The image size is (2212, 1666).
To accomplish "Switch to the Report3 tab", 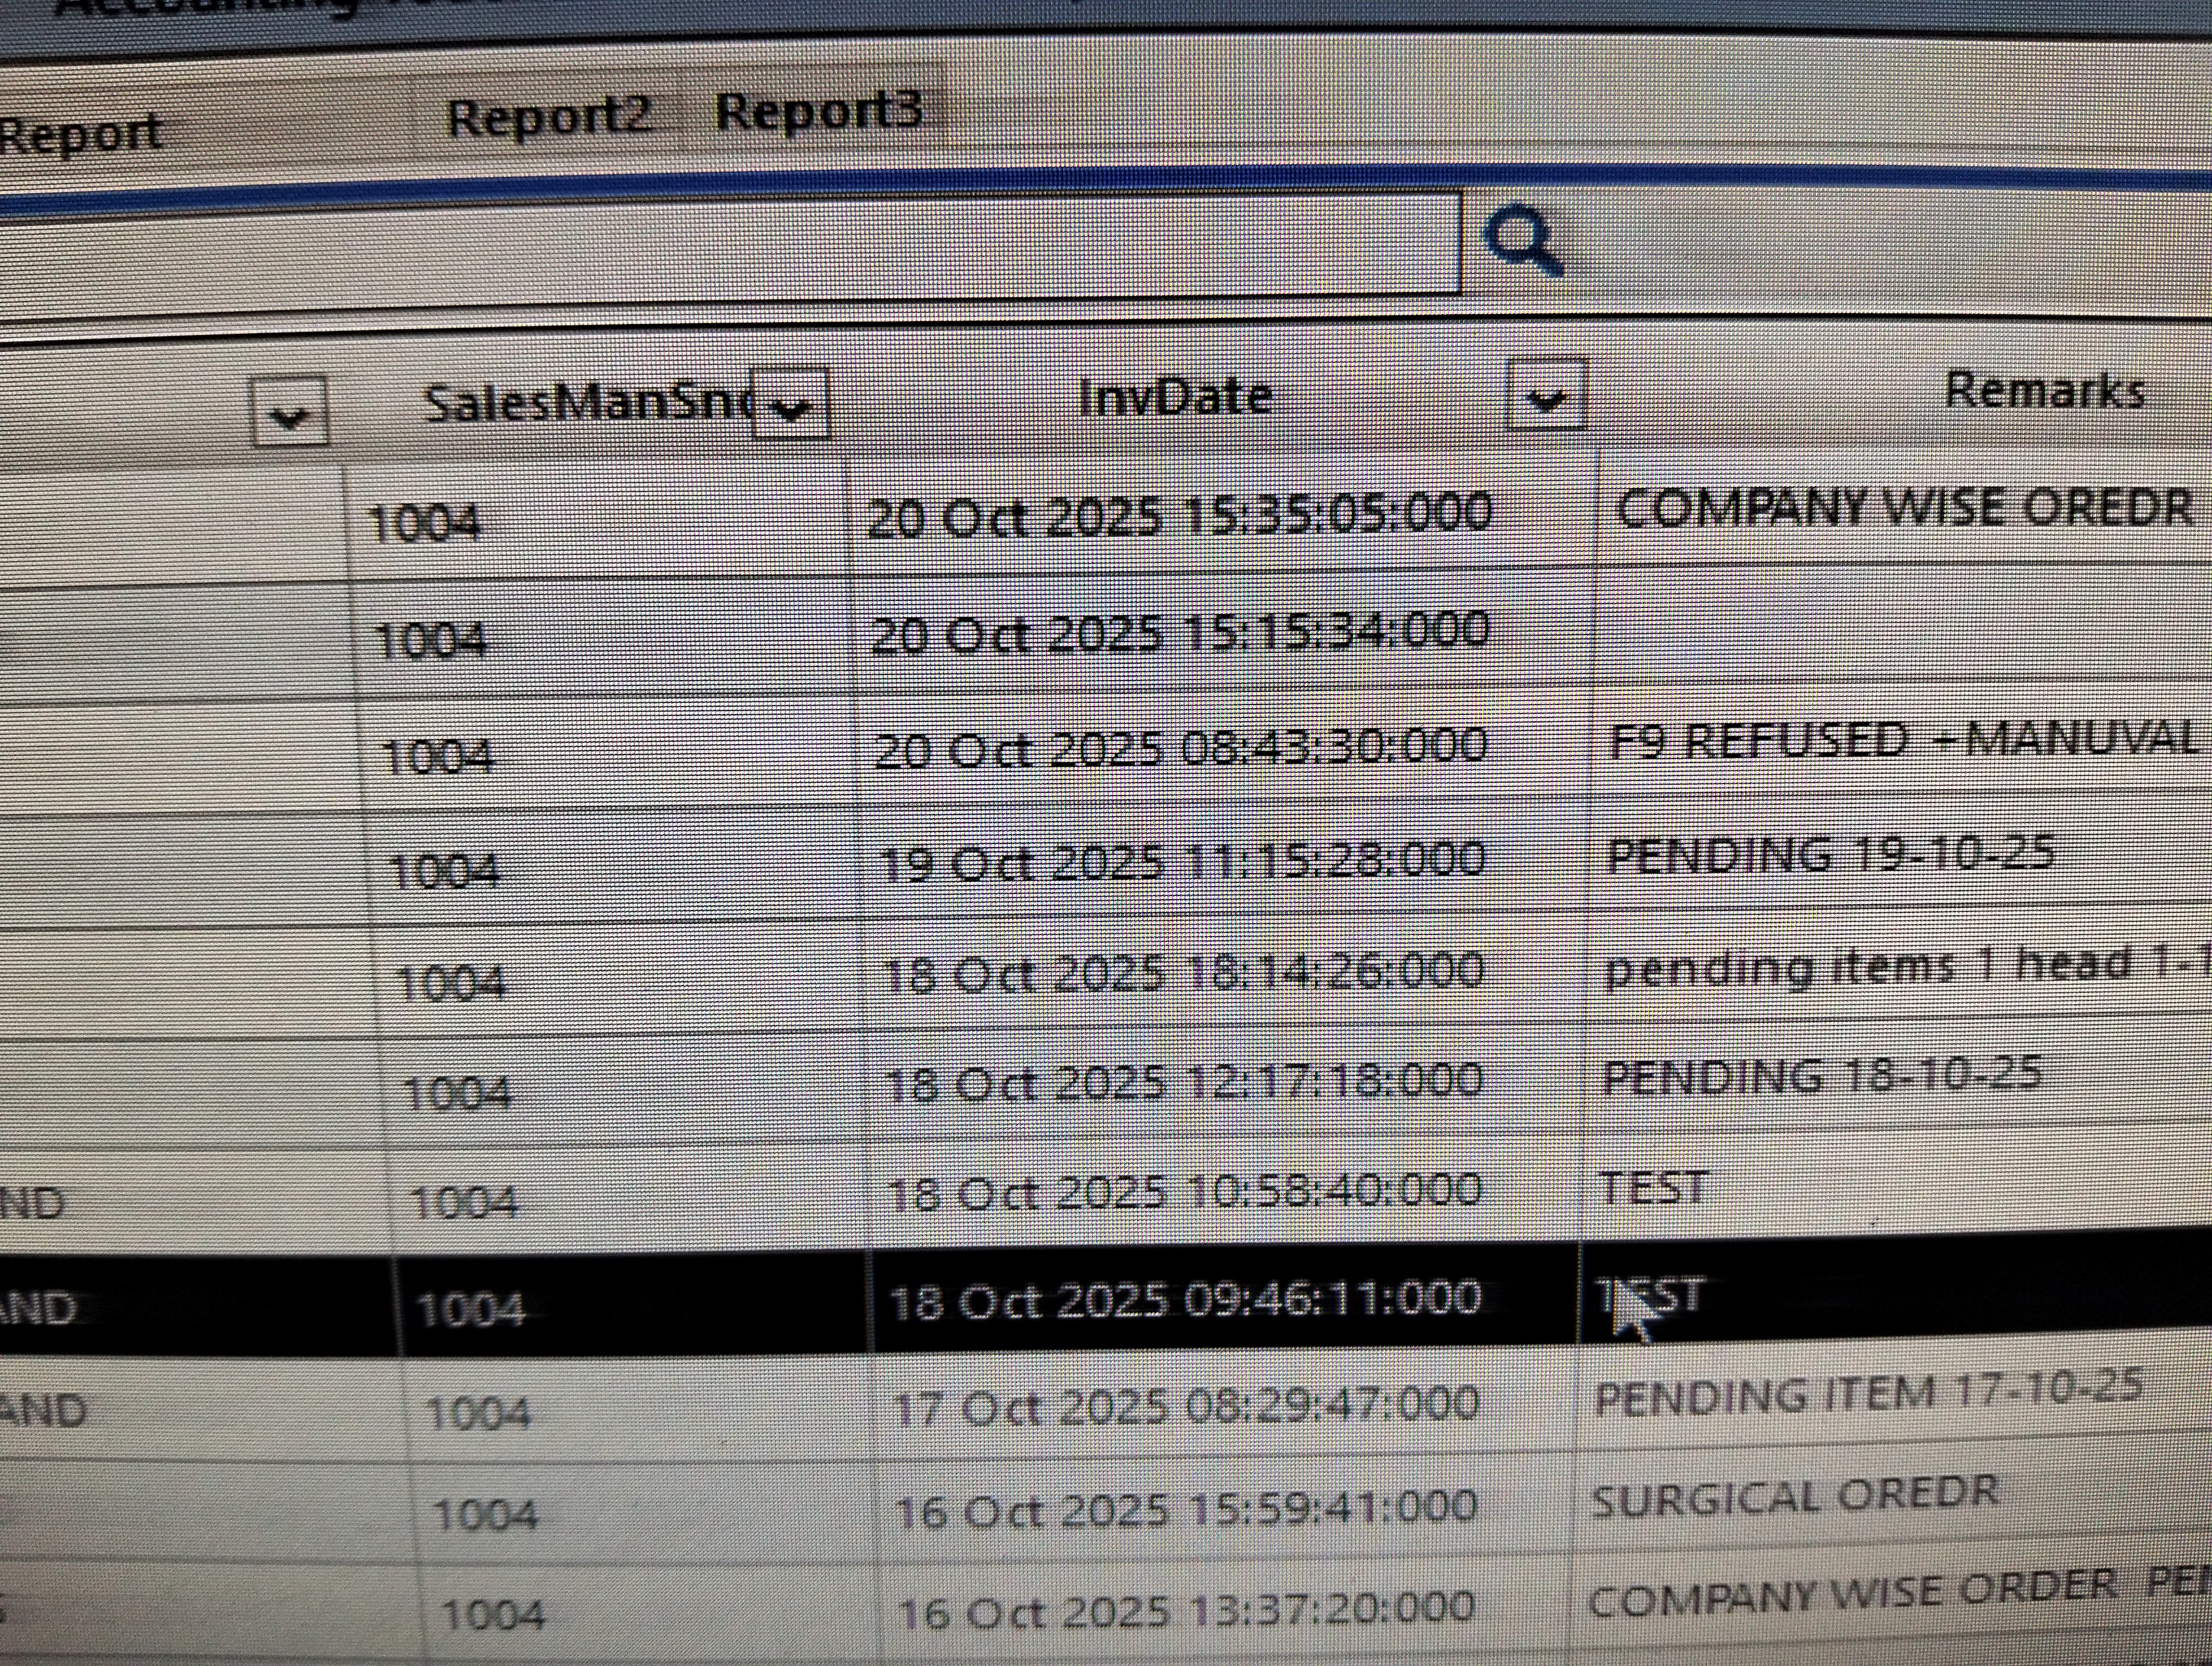I will click(818, 112).
